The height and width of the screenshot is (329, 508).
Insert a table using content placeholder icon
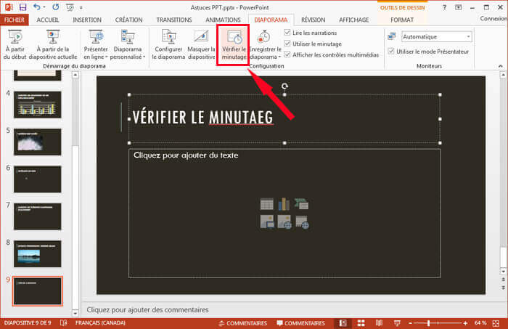pos(266,205)
